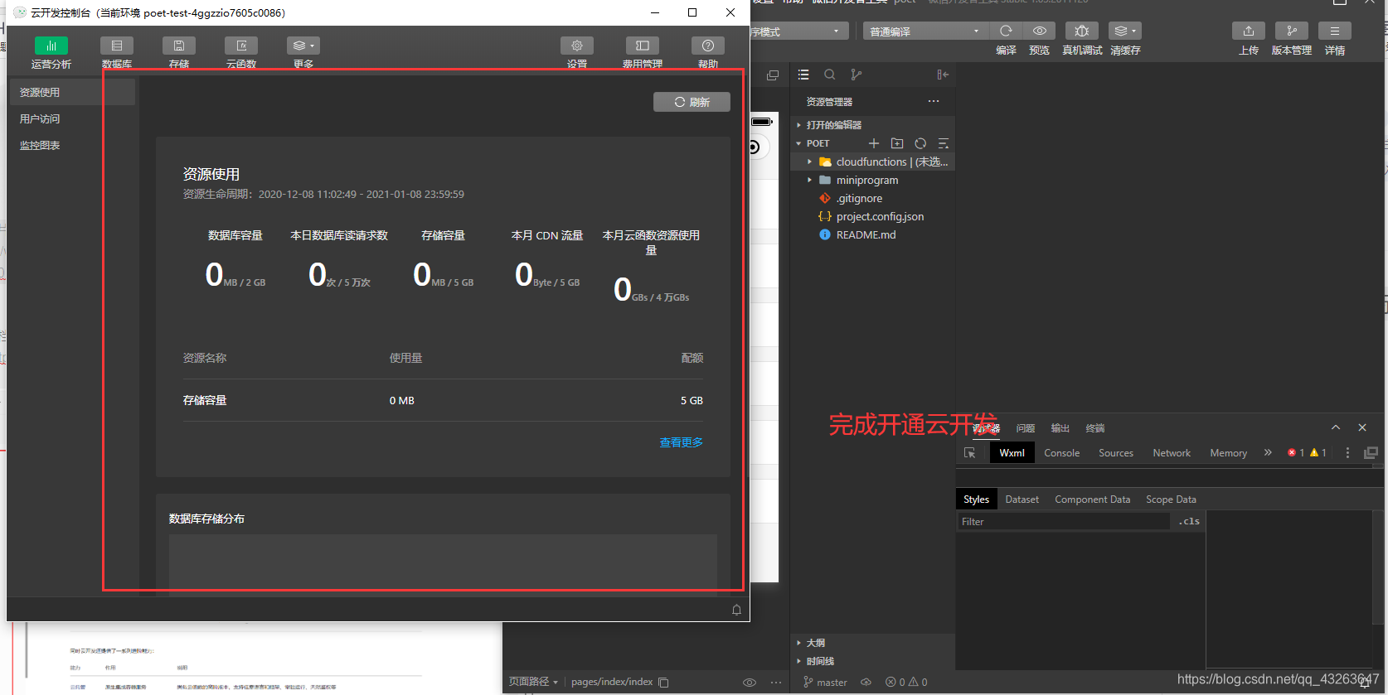Image resolution: width=1388 pixels, height=695 pixels.
Task: Create new file in POET
Action: [x=874, y=143]
